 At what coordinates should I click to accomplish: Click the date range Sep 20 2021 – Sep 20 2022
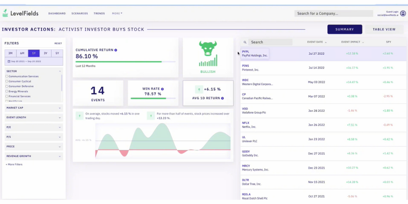(34, 61)
